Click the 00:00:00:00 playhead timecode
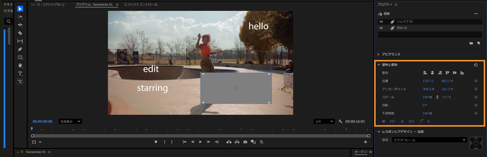 43,122
